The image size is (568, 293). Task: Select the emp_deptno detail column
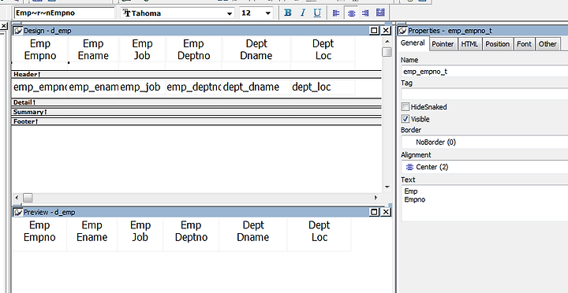[x=194, y=87]
